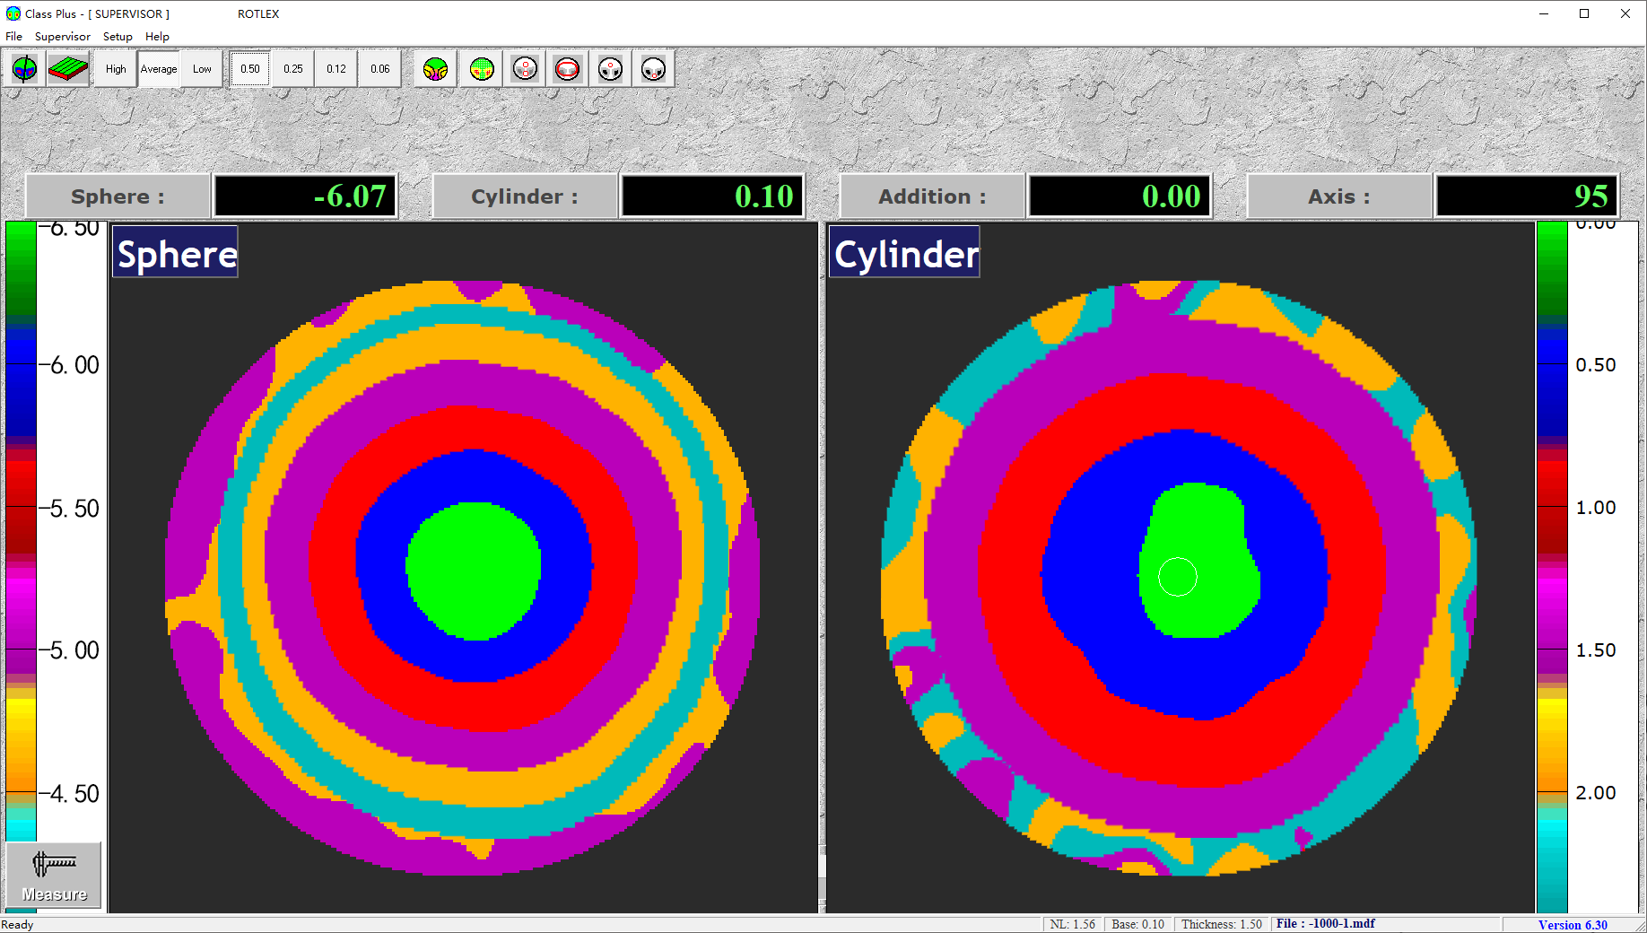Click the Sphere color scale bar

coord(22,529)
